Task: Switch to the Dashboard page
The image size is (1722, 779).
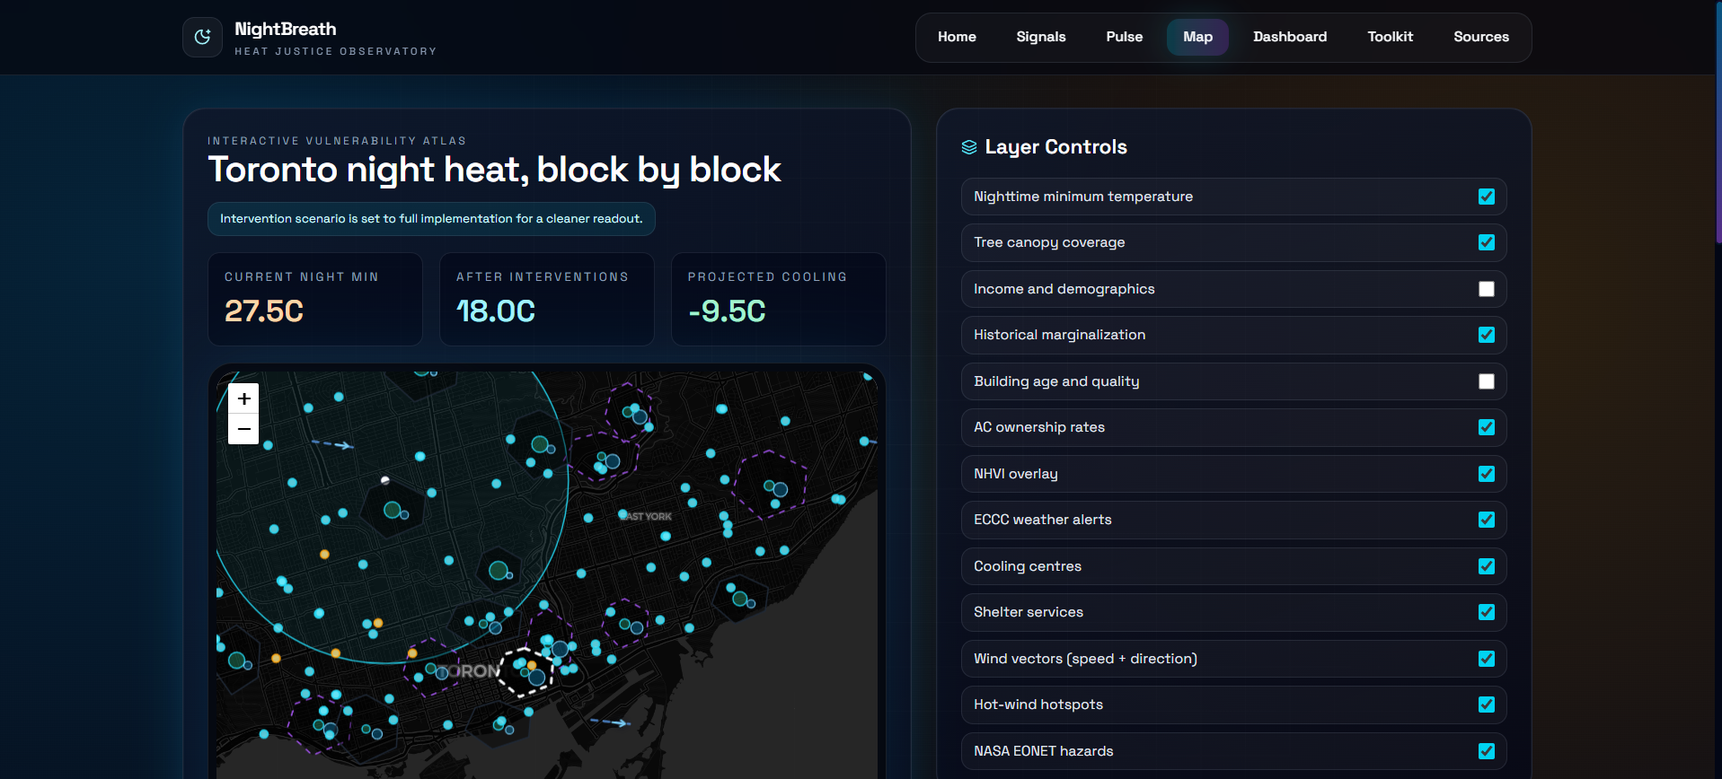Action: [x=1289, y=37]
